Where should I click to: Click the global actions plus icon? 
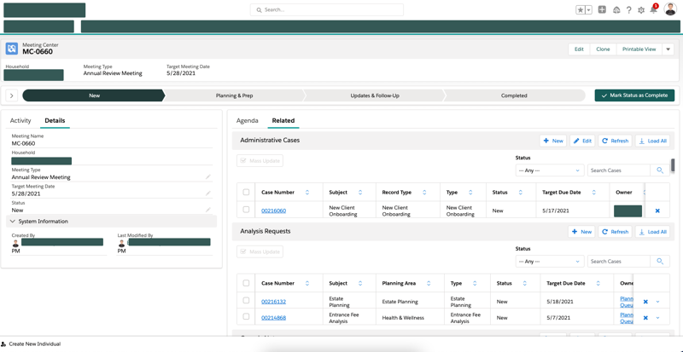(x=602, y=10)
